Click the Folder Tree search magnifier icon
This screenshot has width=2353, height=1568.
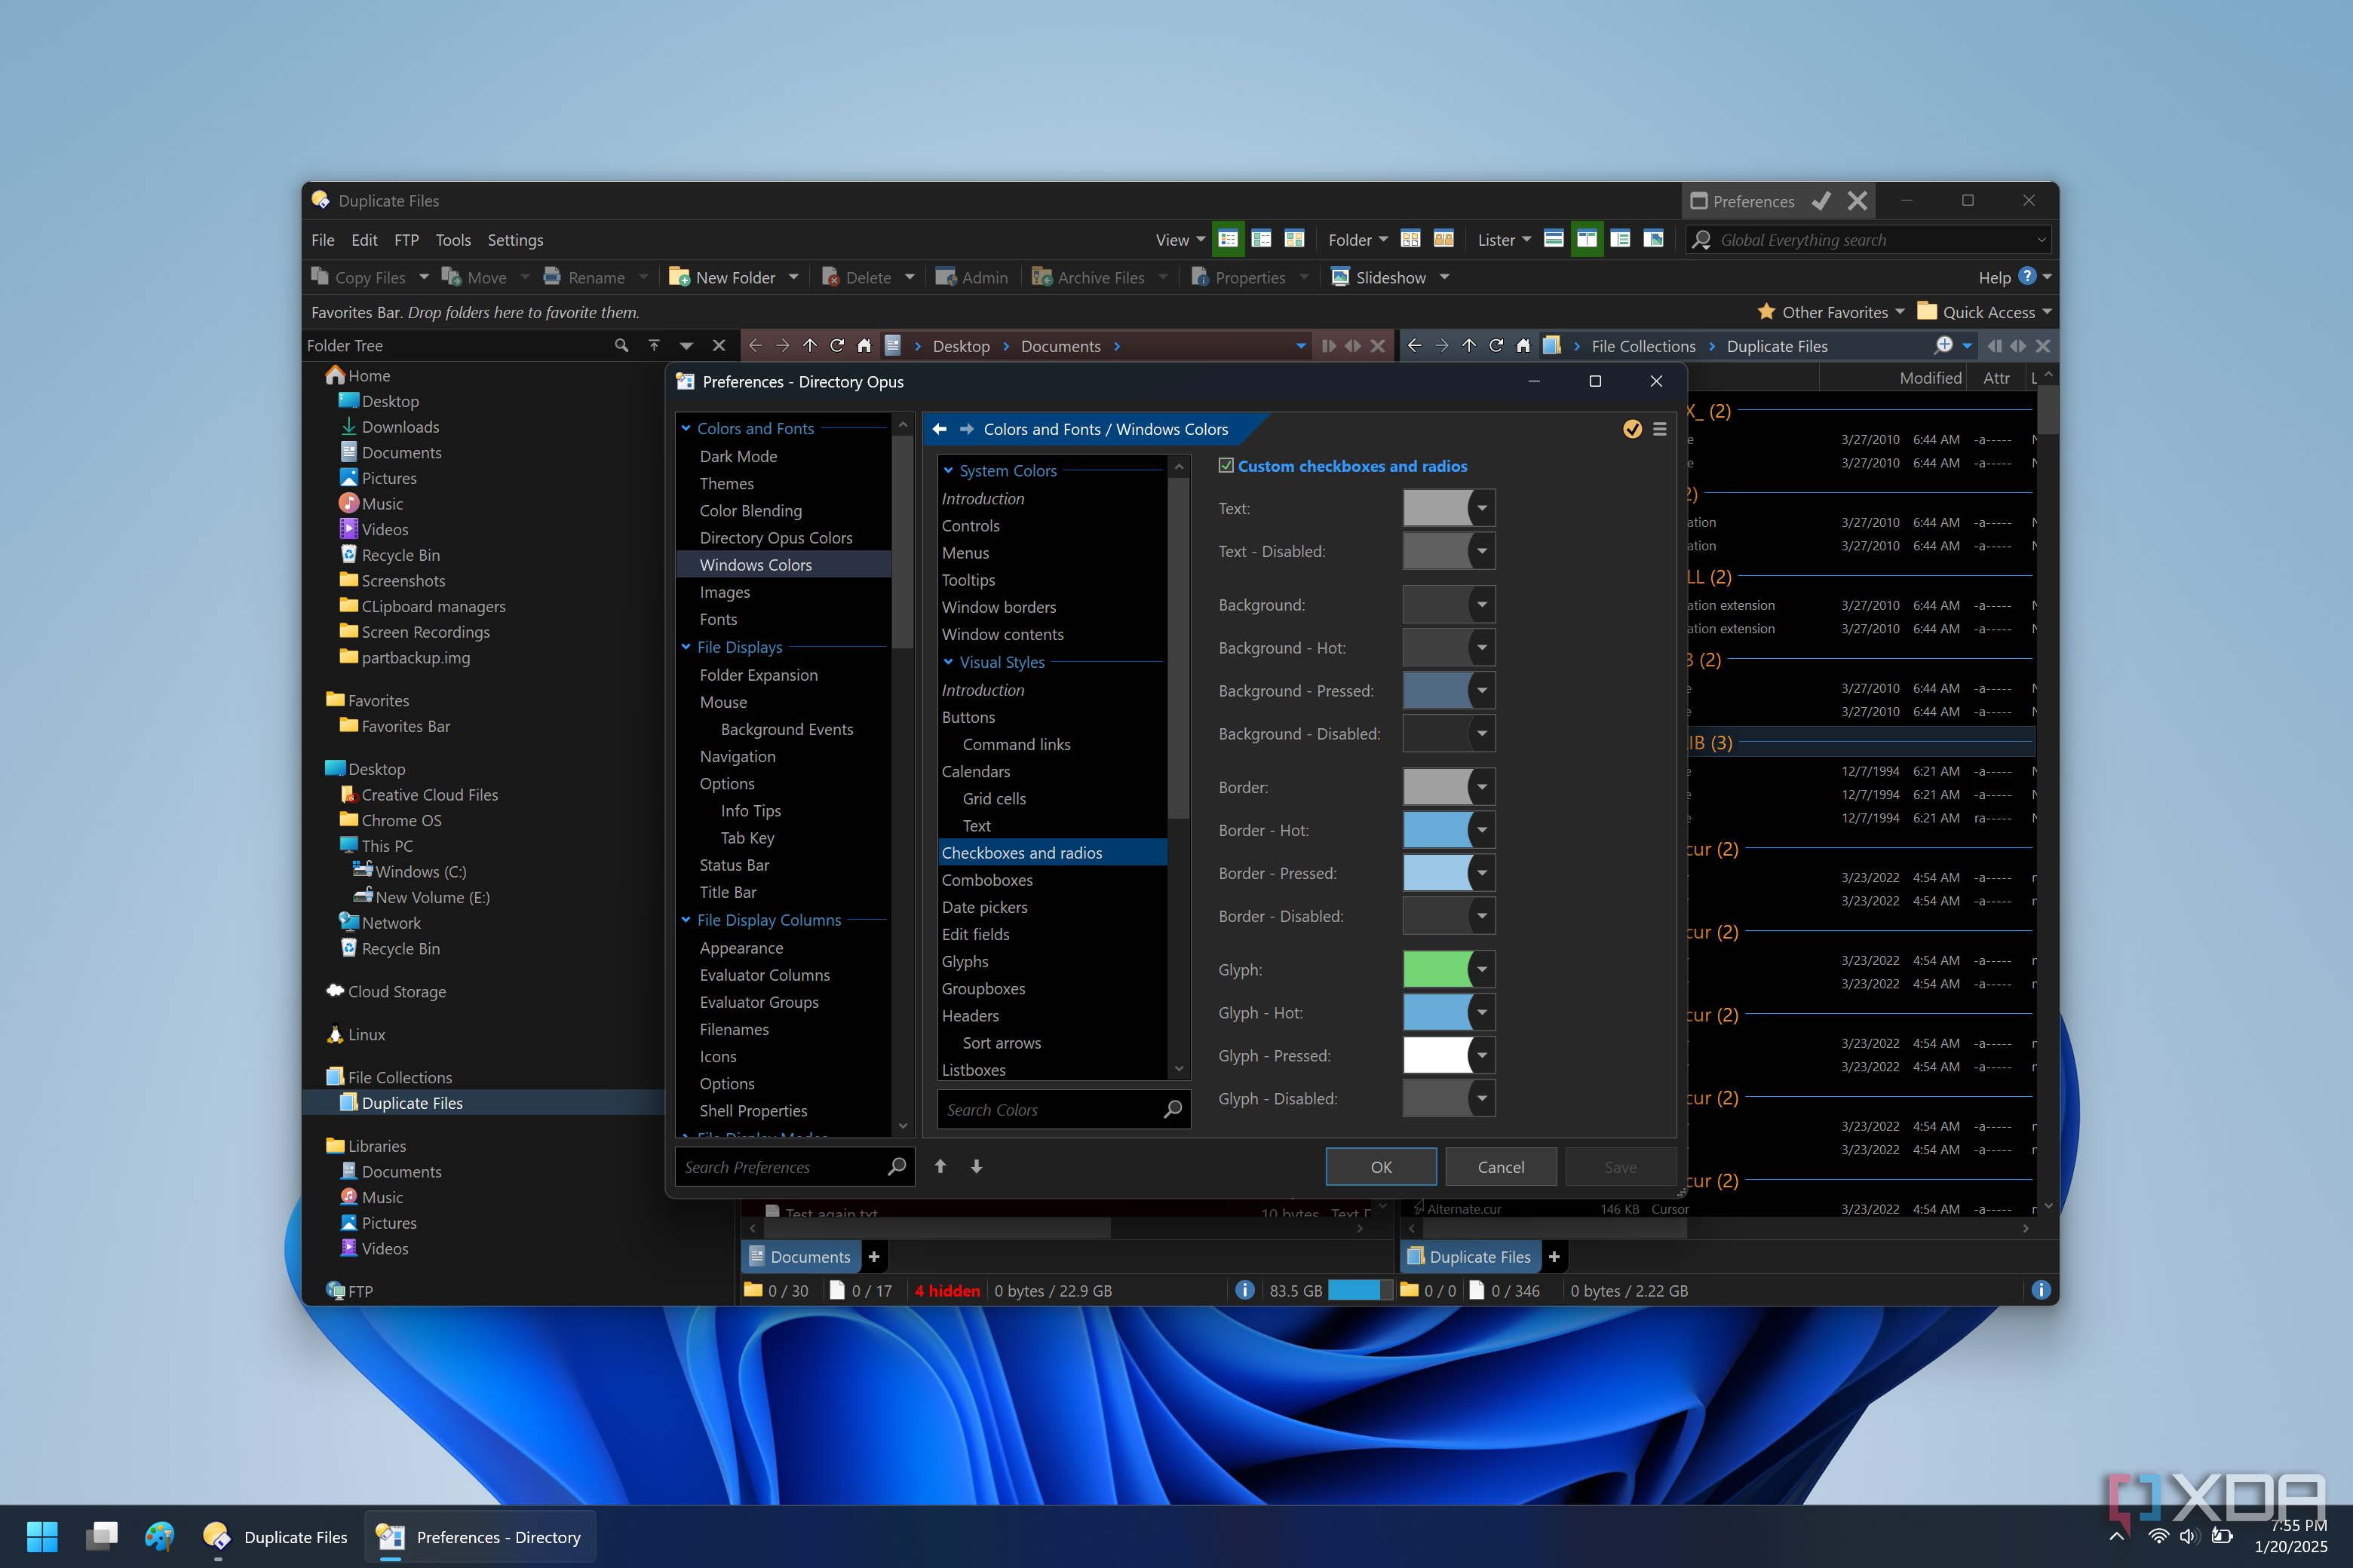coord(621,345)
